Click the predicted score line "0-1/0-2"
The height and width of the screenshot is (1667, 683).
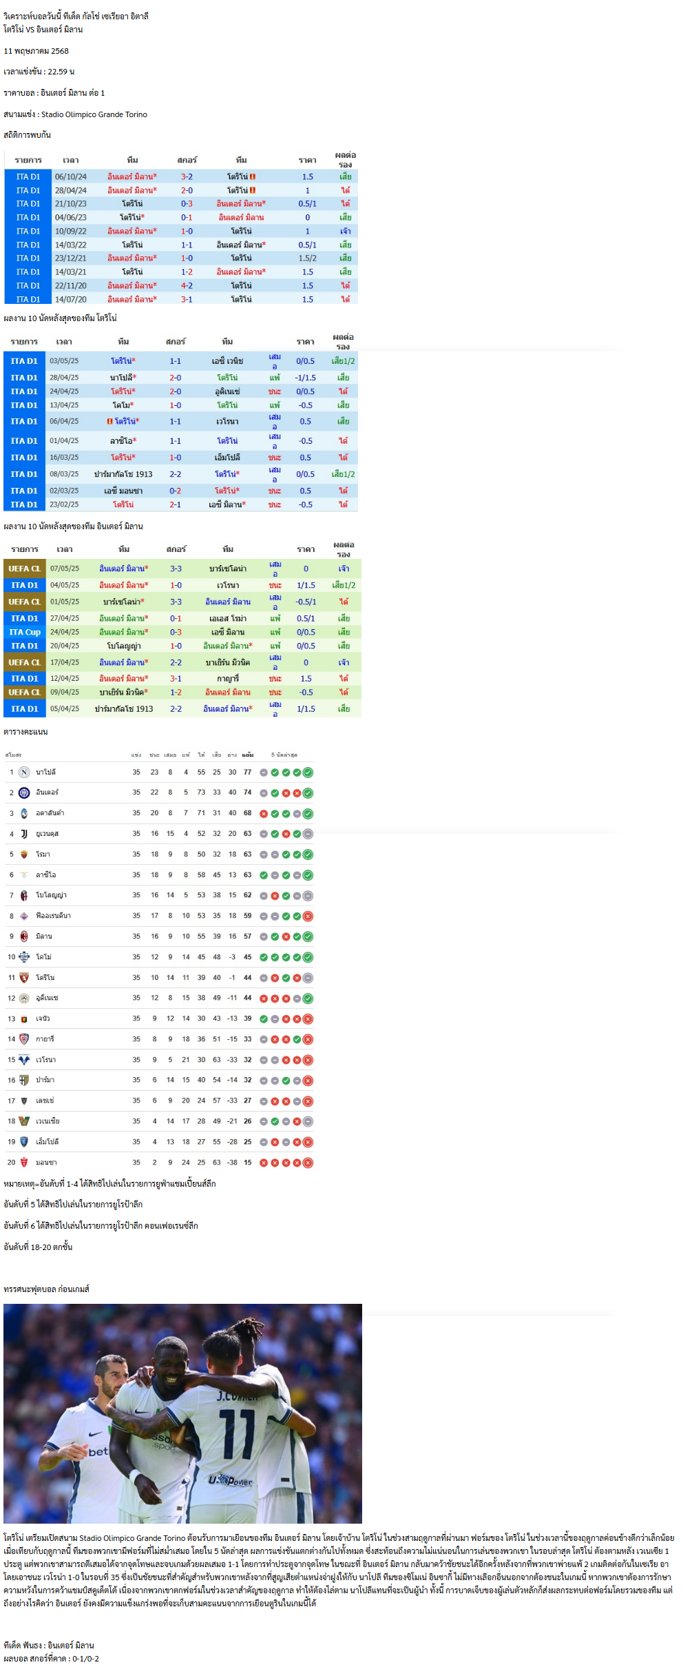tap(52, 1659)
